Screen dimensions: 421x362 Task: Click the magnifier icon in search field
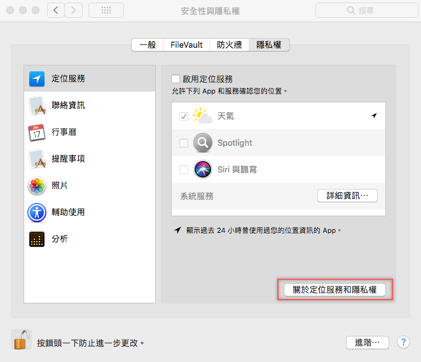(x=350, y=10)
